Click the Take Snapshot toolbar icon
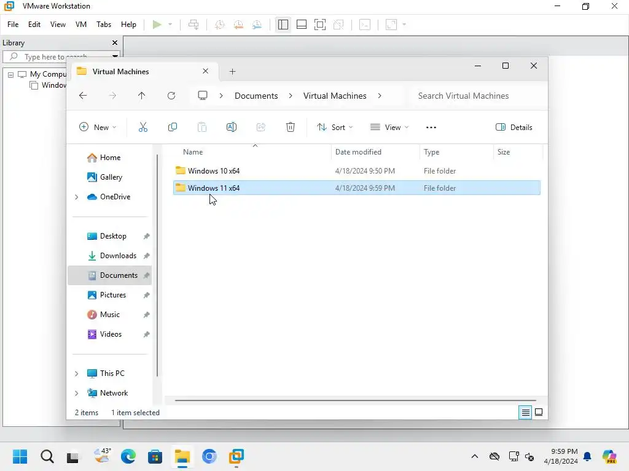Viewport: 629px width, 471px height. pos(219,25)
